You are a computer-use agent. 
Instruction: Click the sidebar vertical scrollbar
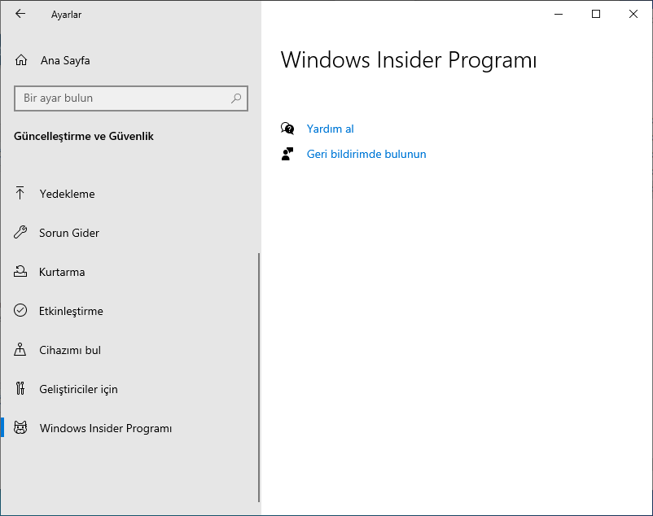pos(259,378)
